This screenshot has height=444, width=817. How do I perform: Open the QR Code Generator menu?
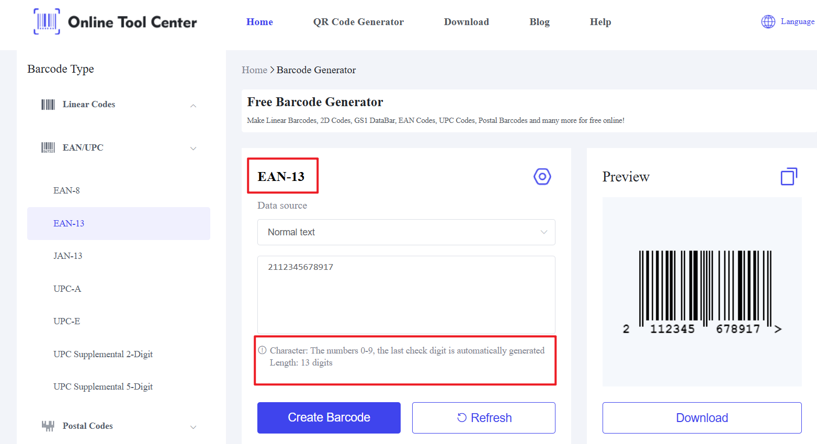pyautogui.click(x=358, y=22)
